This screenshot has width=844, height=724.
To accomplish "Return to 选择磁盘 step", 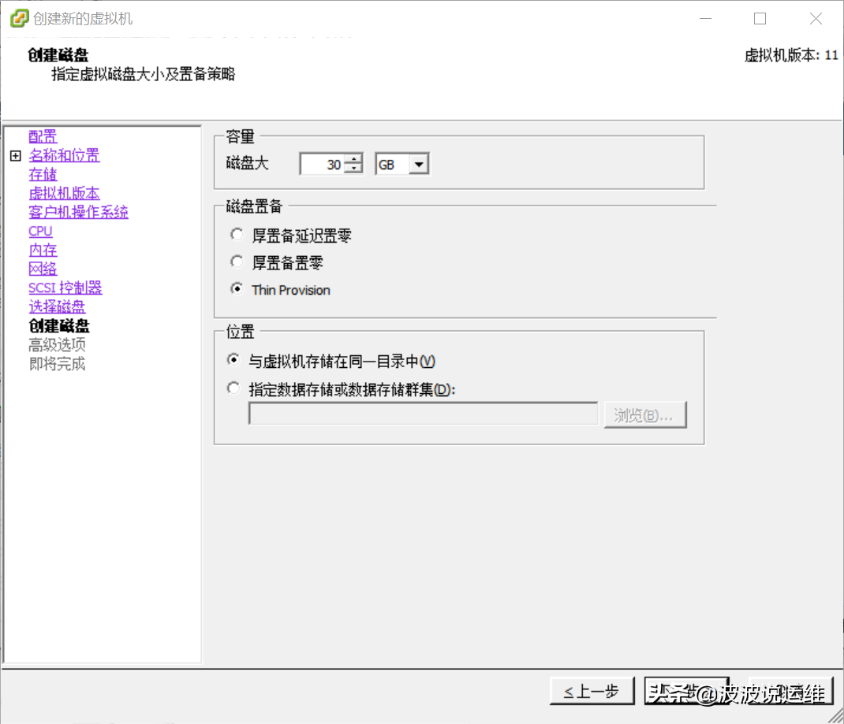I will pos(57,306).
